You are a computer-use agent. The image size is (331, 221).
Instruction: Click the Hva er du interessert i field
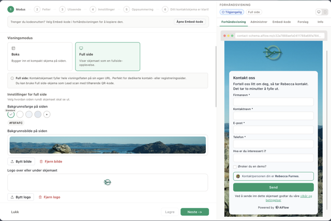(x=274, y=158)
